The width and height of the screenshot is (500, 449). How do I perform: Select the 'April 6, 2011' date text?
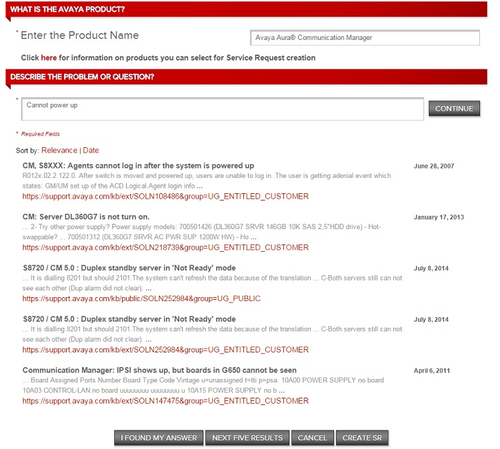pyautogui.click(x=432, y=370)
